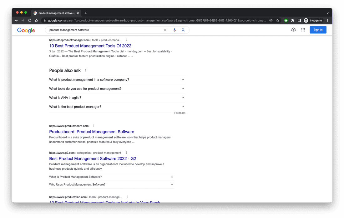Open the Productboard: Product Management Software link
The image size is (344, 218).
tap(91, 132)
